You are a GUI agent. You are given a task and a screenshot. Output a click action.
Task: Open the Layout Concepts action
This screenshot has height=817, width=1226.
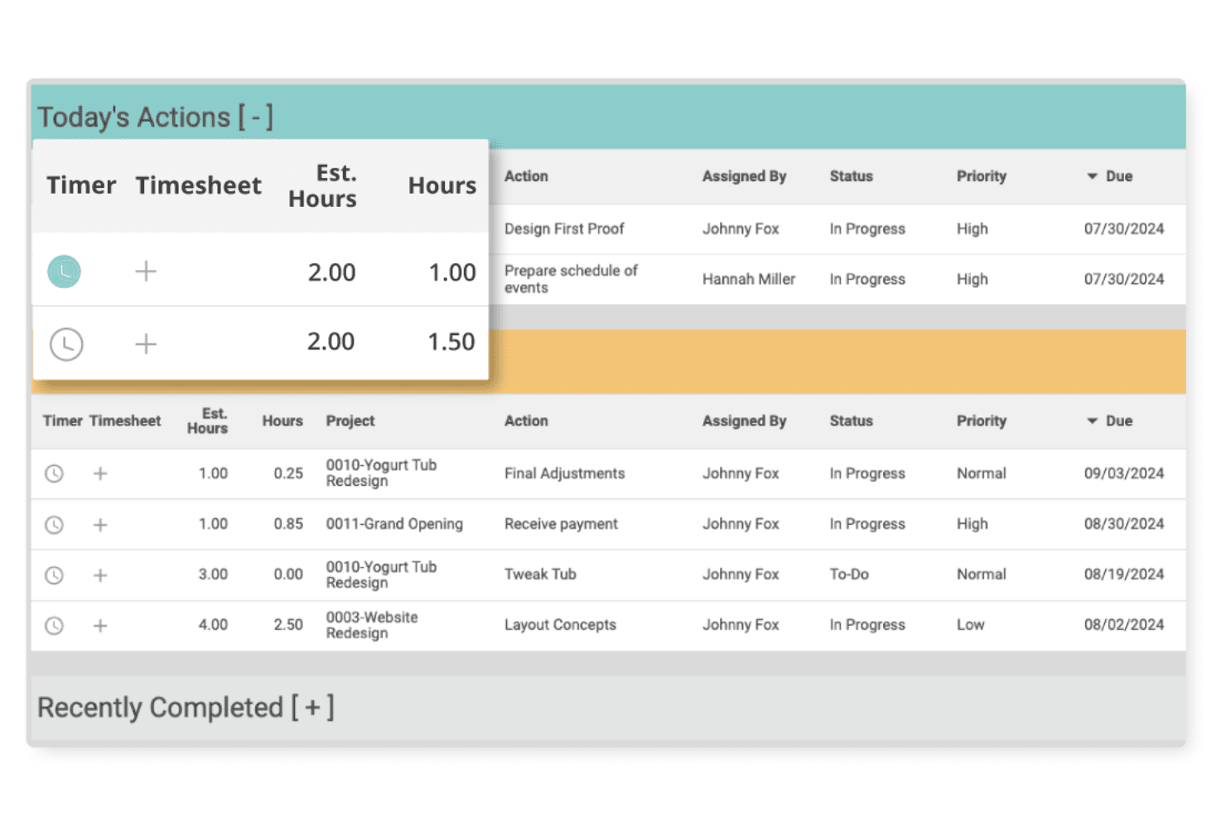pyautogui.click(x=561, y=625)
